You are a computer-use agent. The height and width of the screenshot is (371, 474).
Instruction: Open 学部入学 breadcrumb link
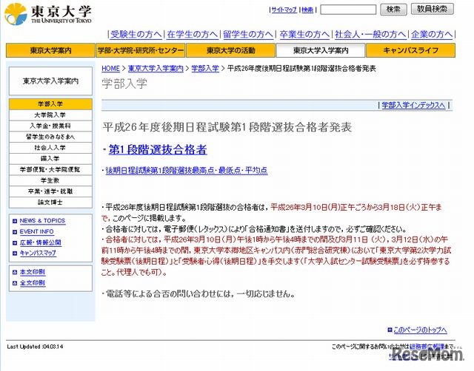click(205, 69)
